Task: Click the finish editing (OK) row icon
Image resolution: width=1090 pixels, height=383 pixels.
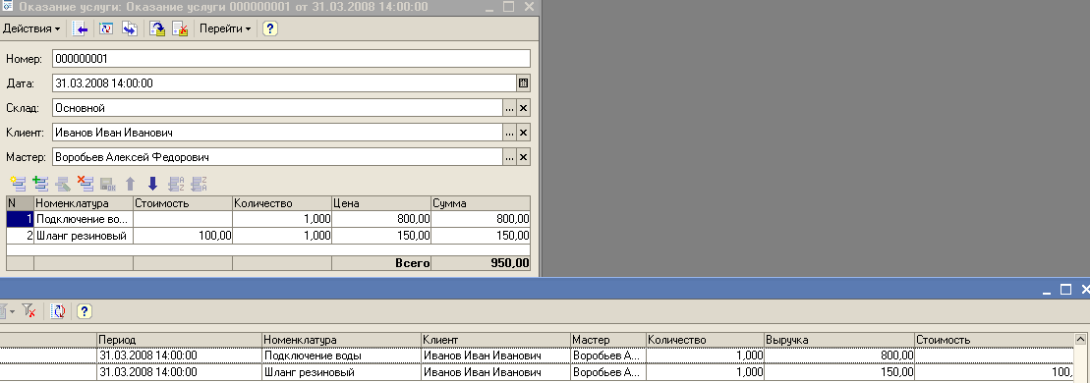Action: point(107,184)
